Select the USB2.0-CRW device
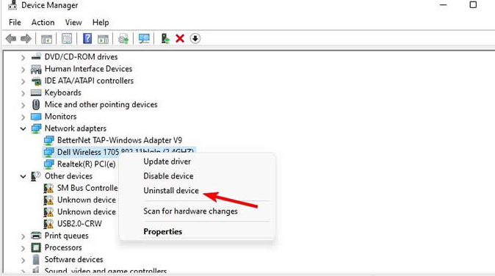This screenshot has height=276, width=495. 79,224
